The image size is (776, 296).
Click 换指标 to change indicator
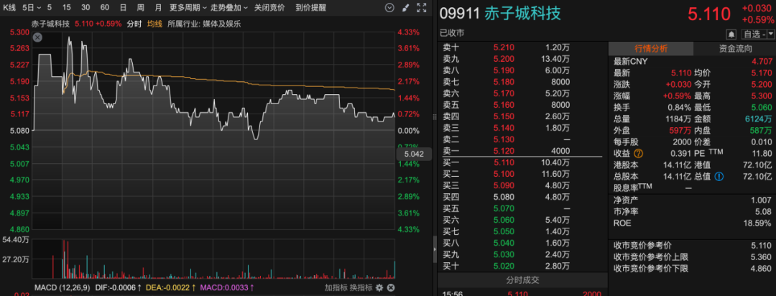click(x=361, y=287)
